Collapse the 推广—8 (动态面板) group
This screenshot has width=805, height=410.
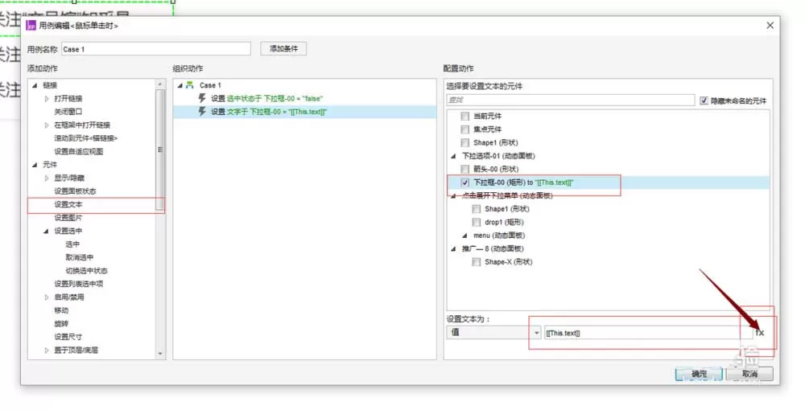tap(453, 248)
